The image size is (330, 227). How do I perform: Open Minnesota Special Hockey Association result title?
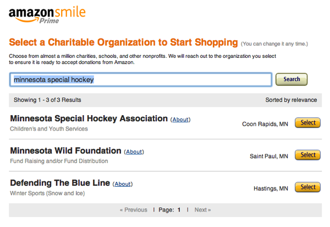pyautogui.click(x=89, y=118)
